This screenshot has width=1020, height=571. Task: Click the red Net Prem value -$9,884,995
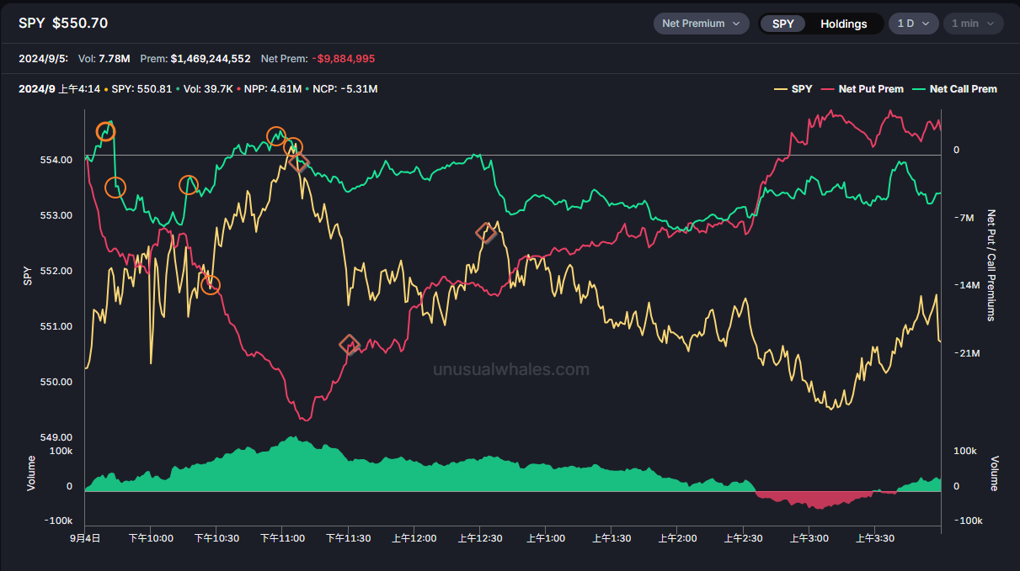(343, 59)
